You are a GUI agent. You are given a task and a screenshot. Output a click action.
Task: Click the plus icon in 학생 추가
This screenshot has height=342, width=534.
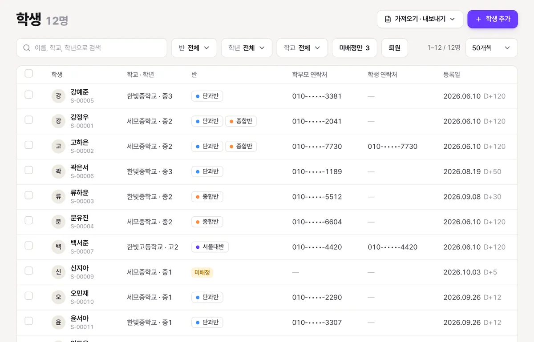coord(479,19)
